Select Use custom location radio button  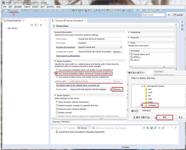tap(57, 77)
